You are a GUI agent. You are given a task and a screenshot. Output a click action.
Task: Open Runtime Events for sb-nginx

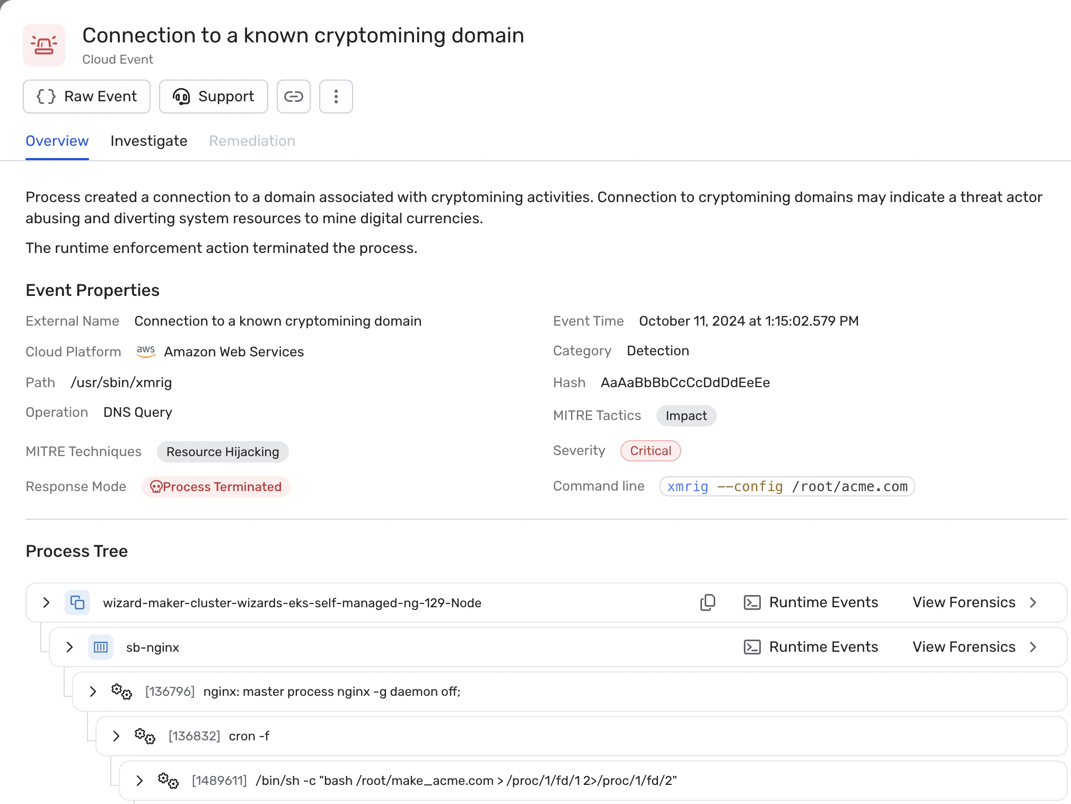pos(811,647)
